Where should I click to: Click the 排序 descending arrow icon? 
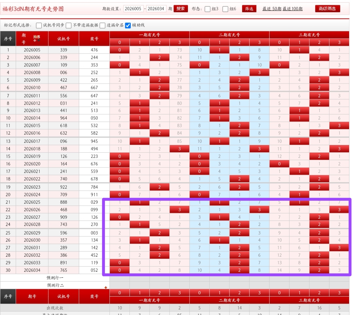point(39,40)
